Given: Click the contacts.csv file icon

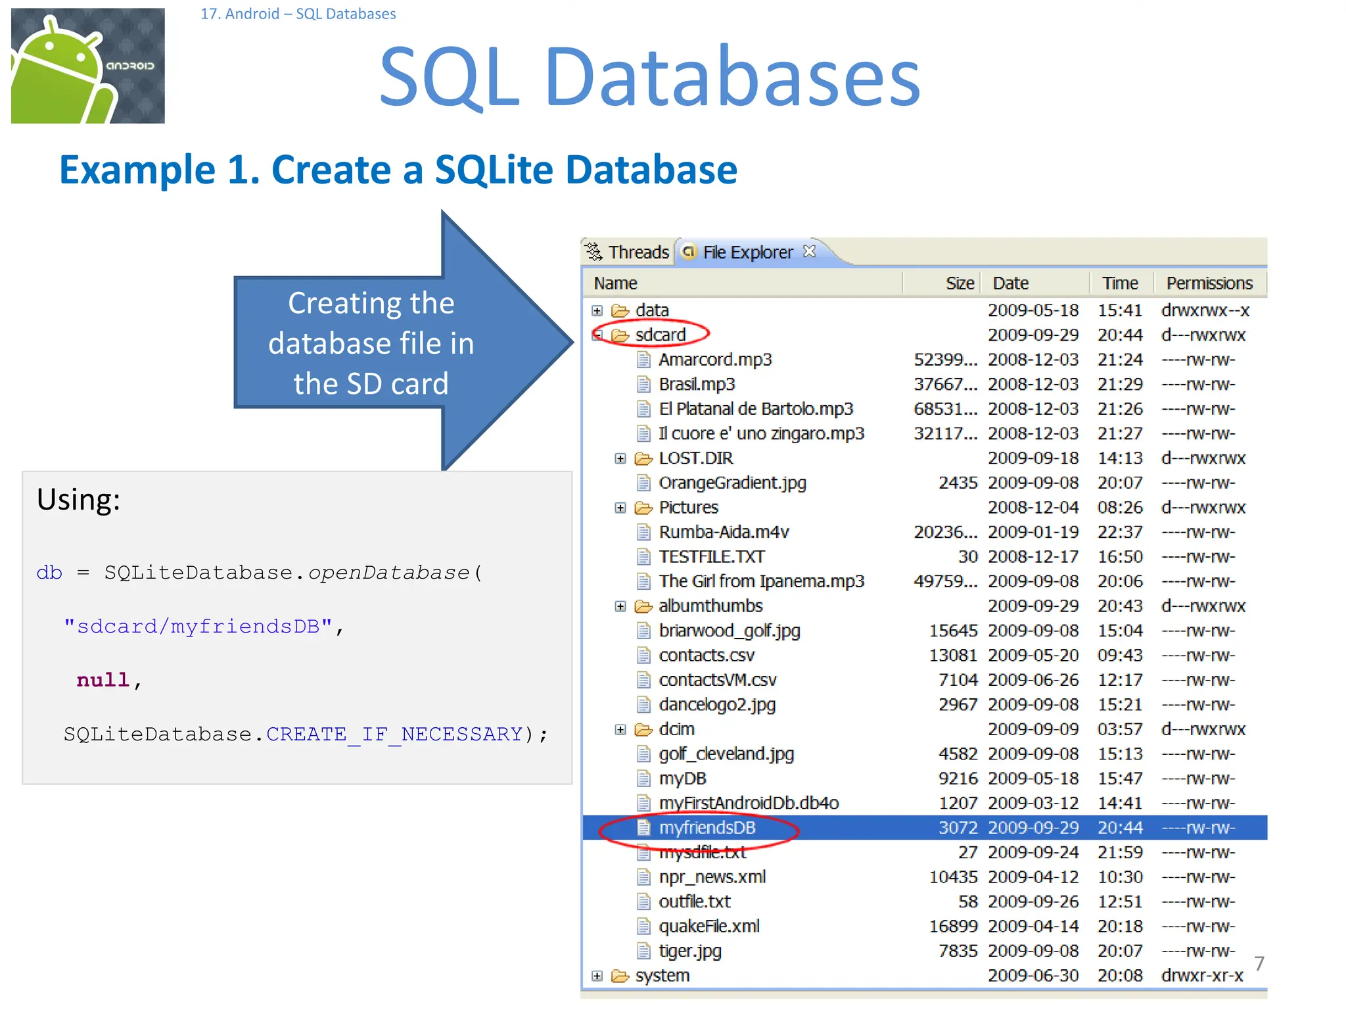Looking at the screenshot, I should point(644,656).
